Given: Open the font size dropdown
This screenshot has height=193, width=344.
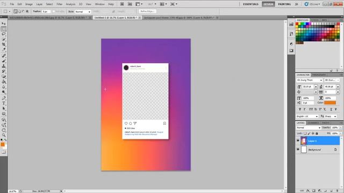Looking at the screenshot, I should coord(316,87).
